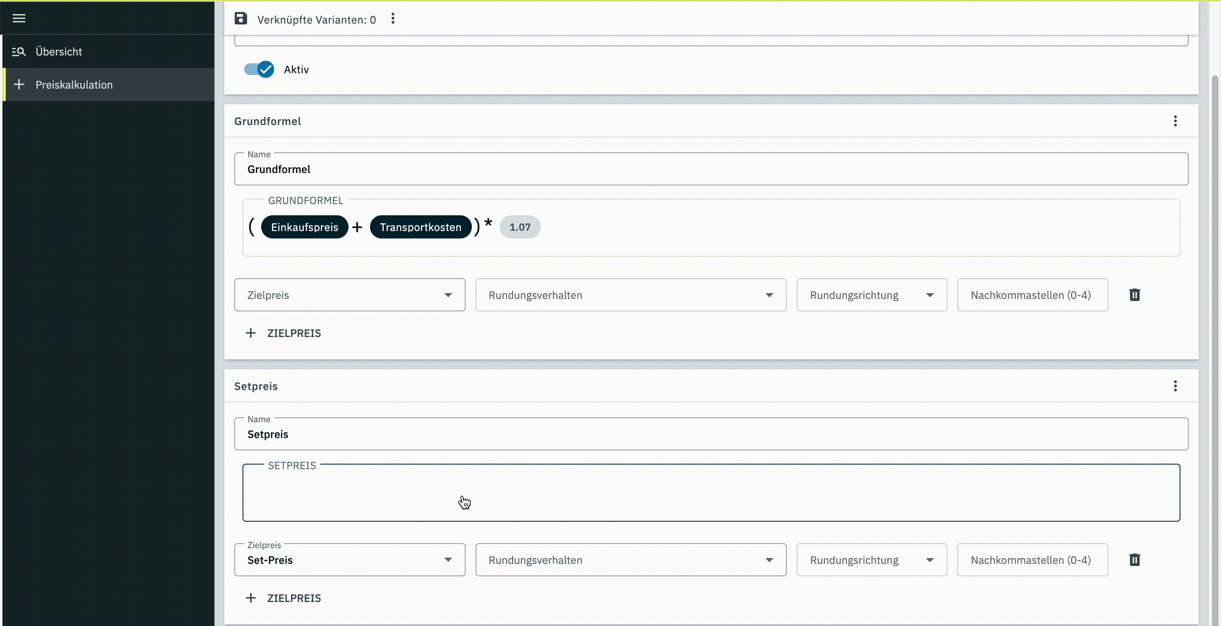Image resolution: width=1221 pixels, height=626 pixels.
Task: Click the Einkaufspreis formula chip
Action: click(304, 227)
